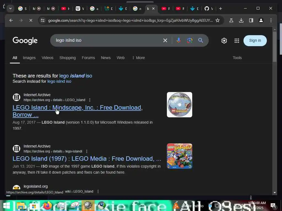Switch to Forums results

coord(88,58)
